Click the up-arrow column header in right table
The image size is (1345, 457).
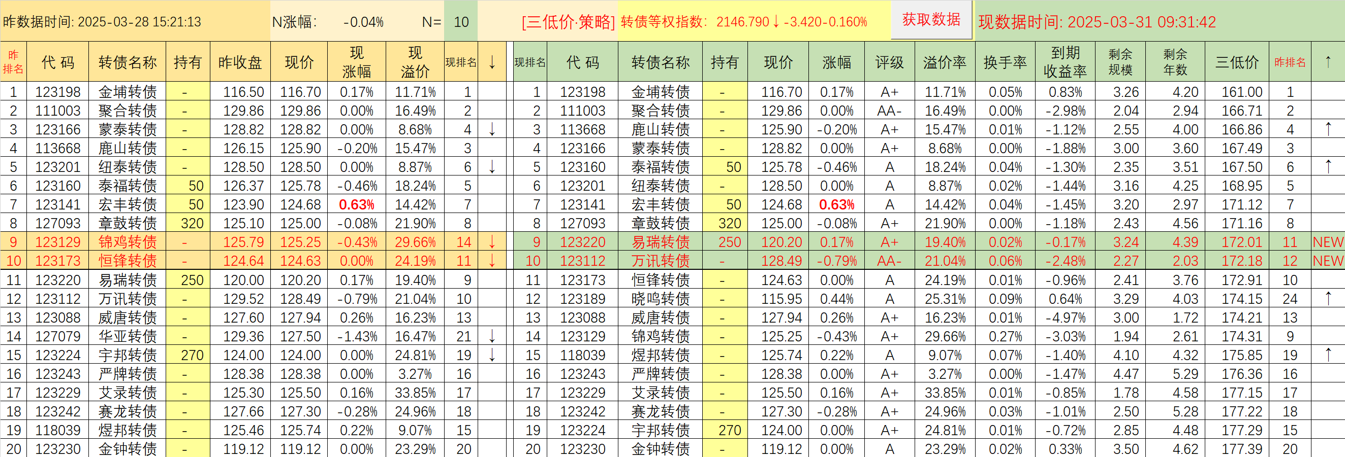[x=1328, y=61]
